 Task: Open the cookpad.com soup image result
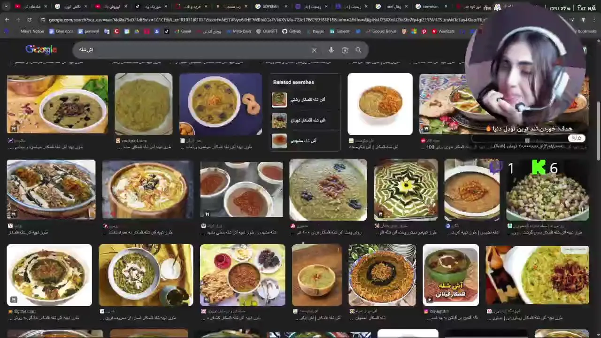(144, 104)
